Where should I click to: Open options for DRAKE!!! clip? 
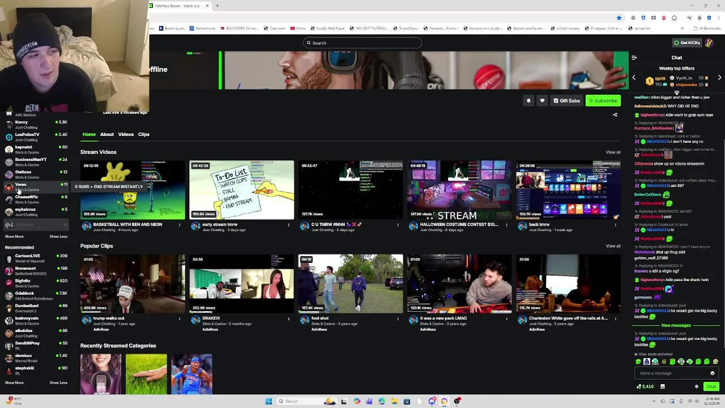coord(289,319)
